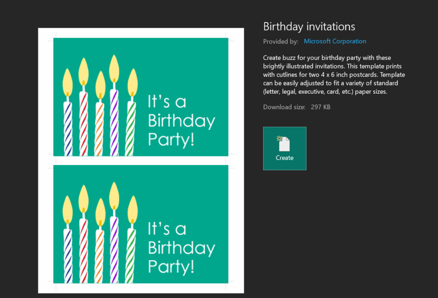Click the new document icon above Create
Viewport: 438px width, 298px height.
click(283, 143)
